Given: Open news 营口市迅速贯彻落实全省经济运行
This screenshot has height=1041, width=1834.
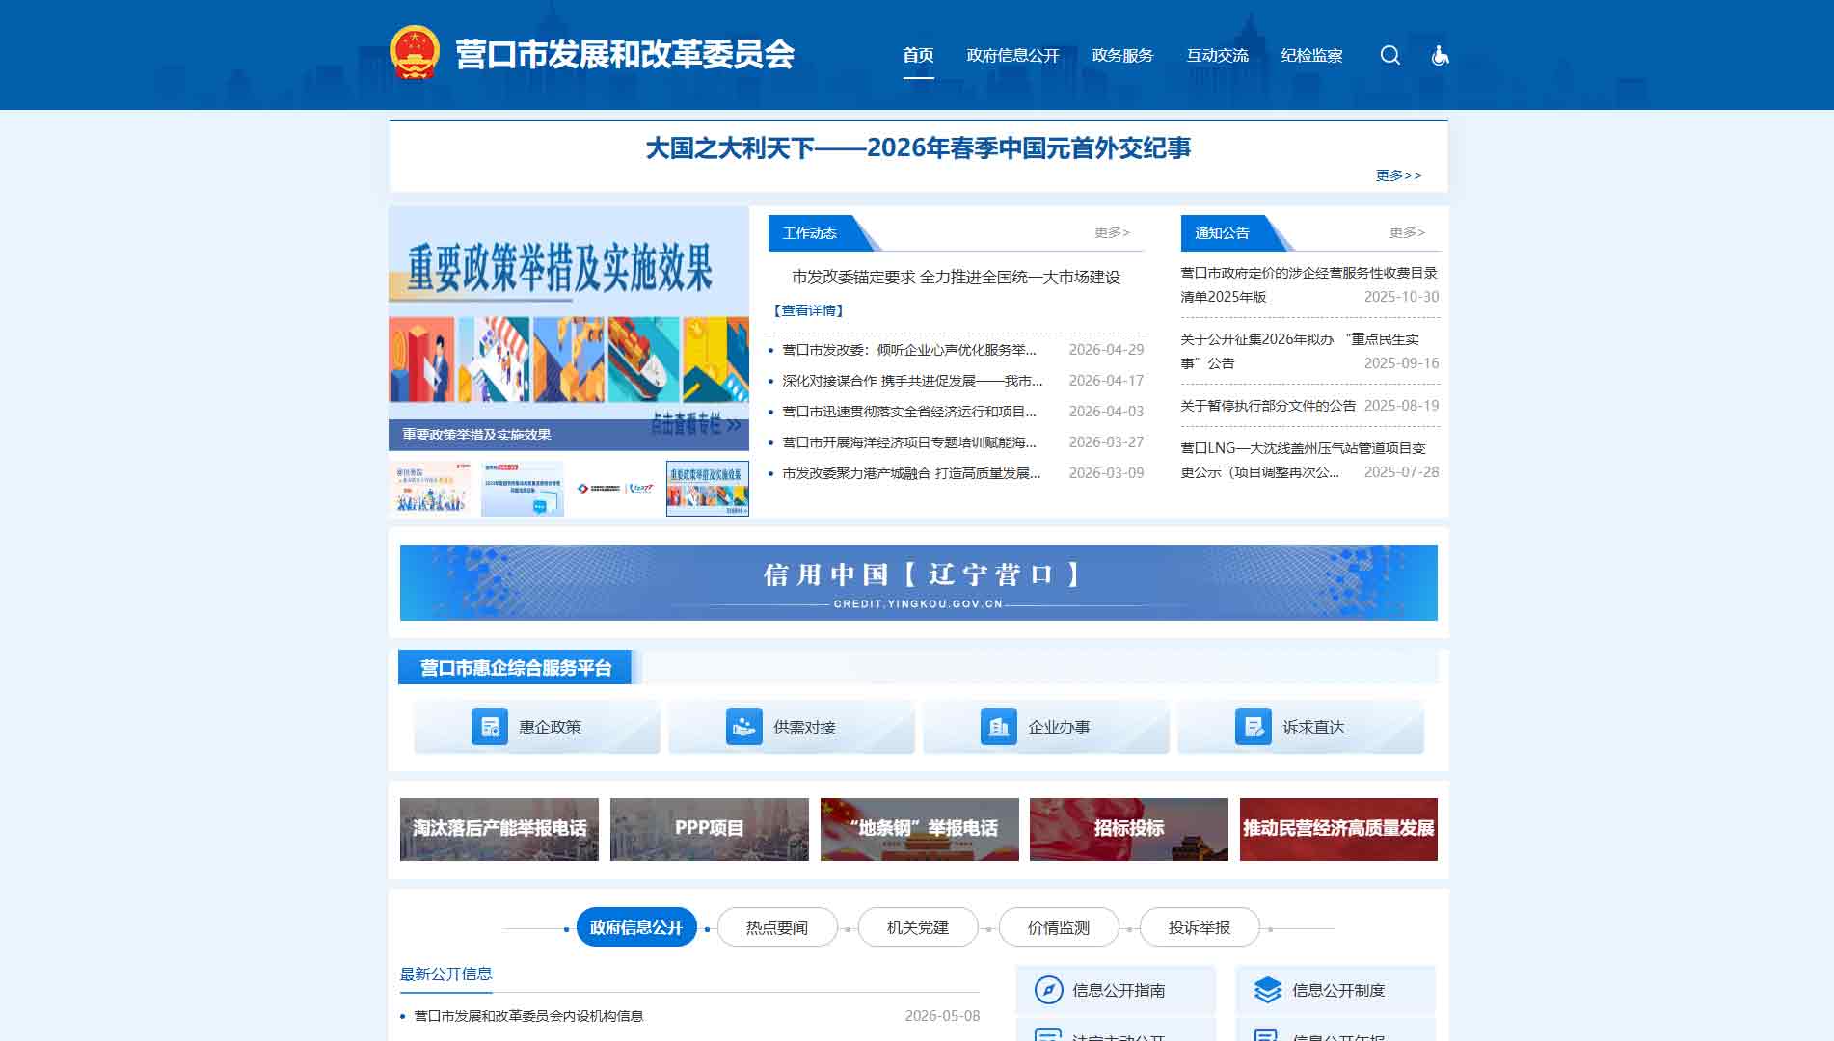Looking at the screenshot, I should click(x=909, y=412).
